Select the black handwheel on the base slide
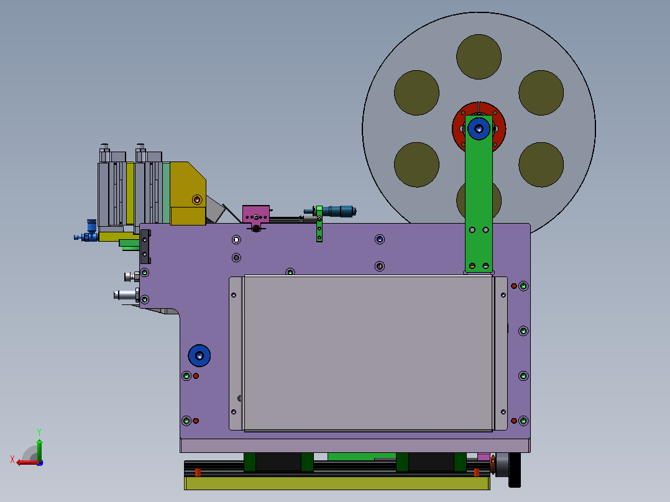This screenshot has width=670, height=502. pyautogui.click(x=514, y=470)
